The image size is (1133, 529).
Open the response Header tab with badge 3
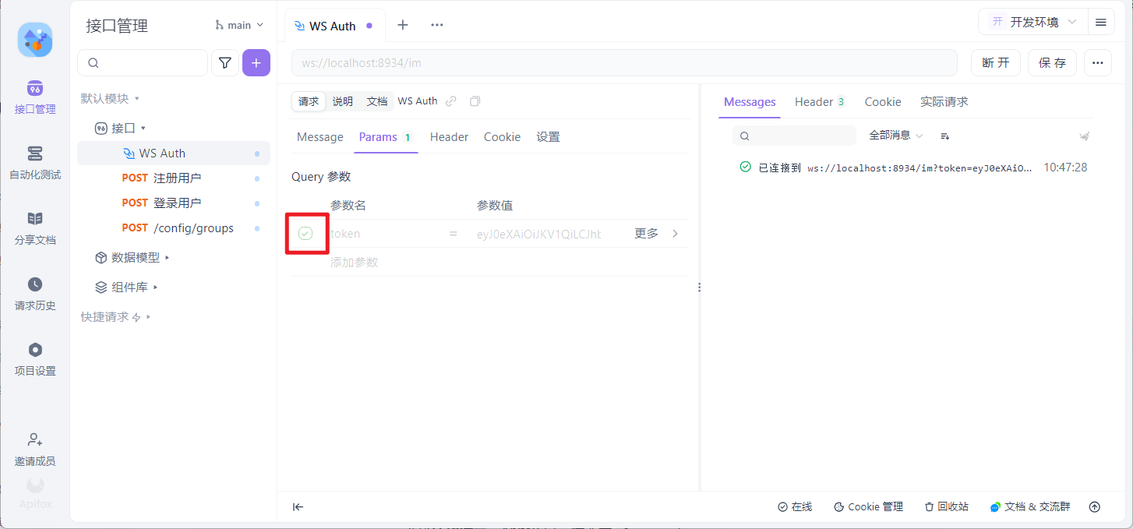pos(821,101)
